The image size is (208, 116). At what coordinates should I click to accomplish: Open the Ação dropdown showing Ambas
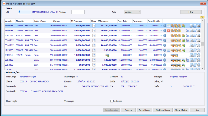point(132,12)
